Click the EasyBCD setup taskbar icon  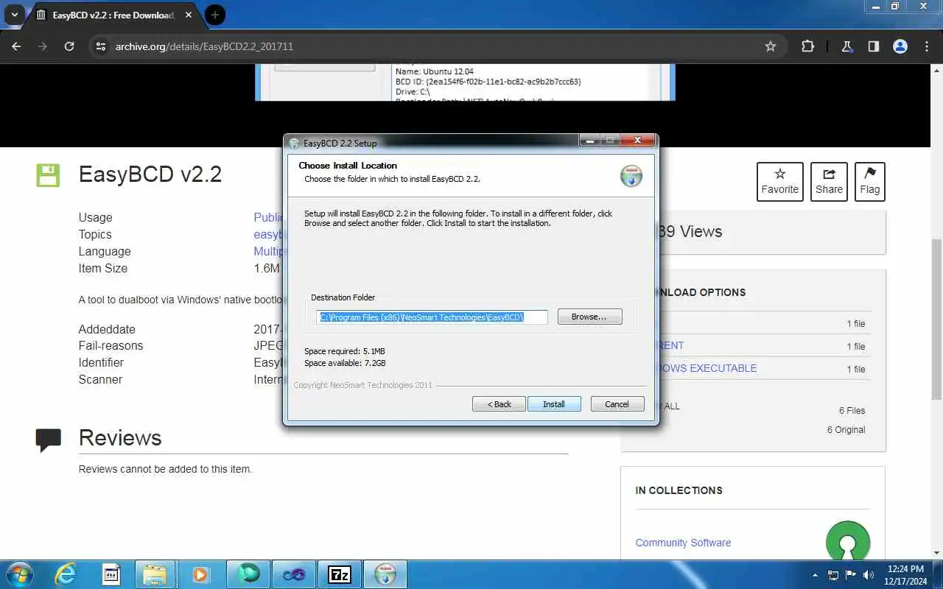pyautogui.click(x=385, y=574)
